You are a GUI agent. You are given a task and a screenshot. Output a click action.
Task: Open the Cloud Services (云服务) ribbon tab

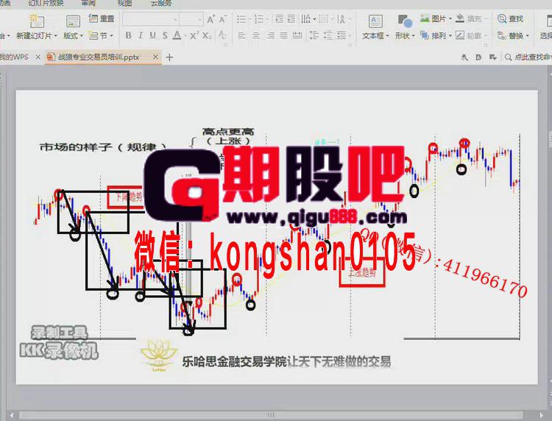tap(161, 3)
